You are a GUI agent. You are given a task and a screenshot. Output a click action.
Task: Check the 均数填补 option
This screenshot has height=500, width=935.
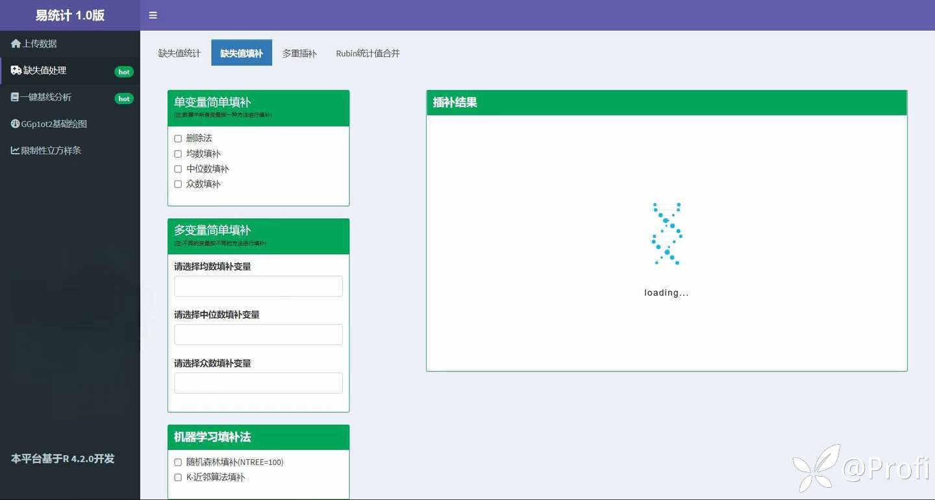click(178, 154)
